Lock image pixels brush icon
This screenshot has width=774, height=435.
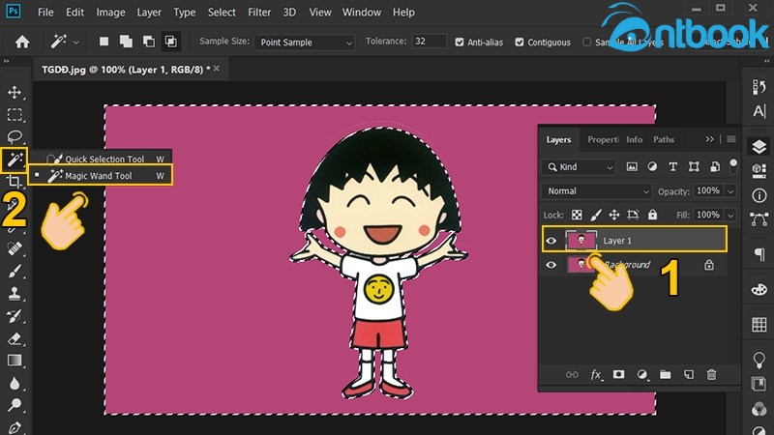pos(596,215)
